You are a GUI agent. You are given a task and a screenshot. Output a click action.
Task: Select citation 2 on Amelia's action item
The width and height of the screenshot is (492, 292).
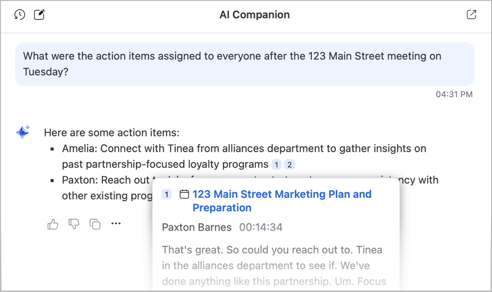click(x=290, y=164)
